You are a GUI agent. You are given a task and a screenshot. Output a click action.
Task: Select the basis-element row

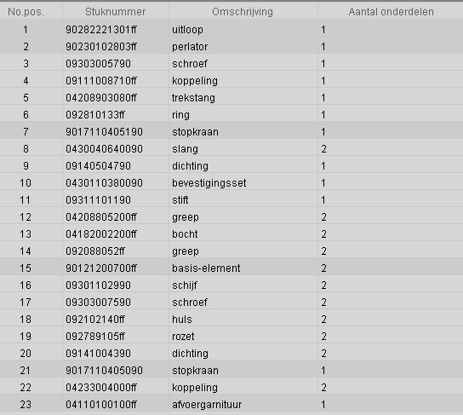(x=231, y=268)
